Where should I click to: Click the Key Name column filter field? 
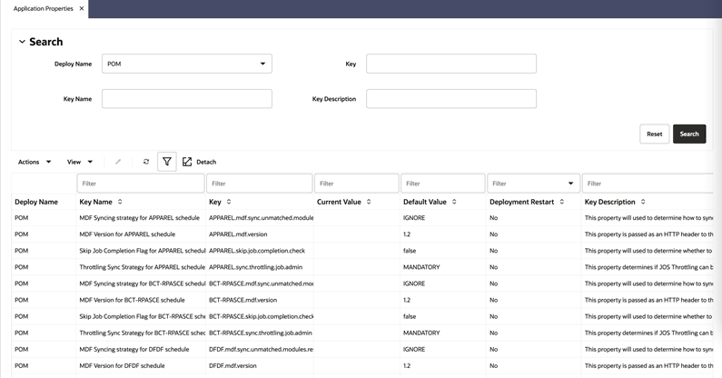pyautogui.click(x=141, y=184)
